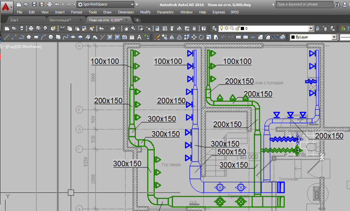Click the black ByLayer color swatch
The width and height of the screenshot is (350, 211).
click(x=292, y=37)
